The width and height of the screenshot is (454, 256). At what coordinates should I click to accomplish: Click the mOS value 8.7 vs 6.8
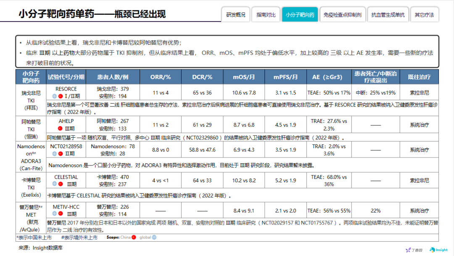click(x=244, y=125)
